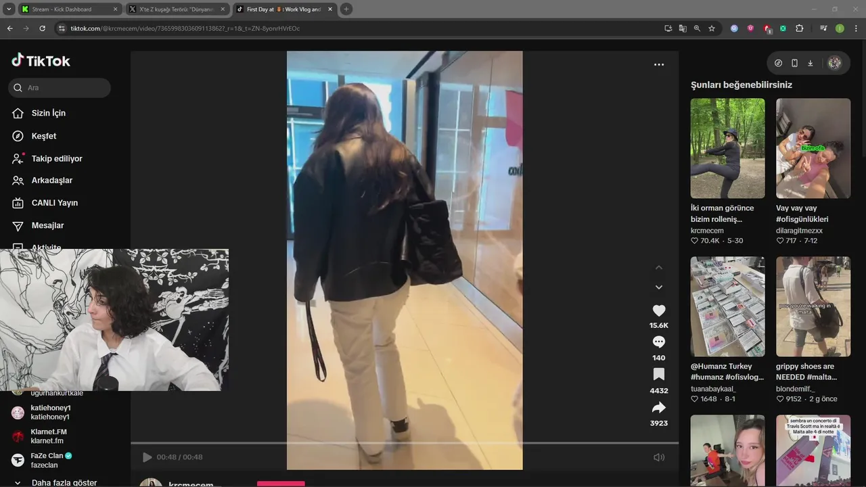
Task: Open the pink shield extension
Action: [750, 28]
